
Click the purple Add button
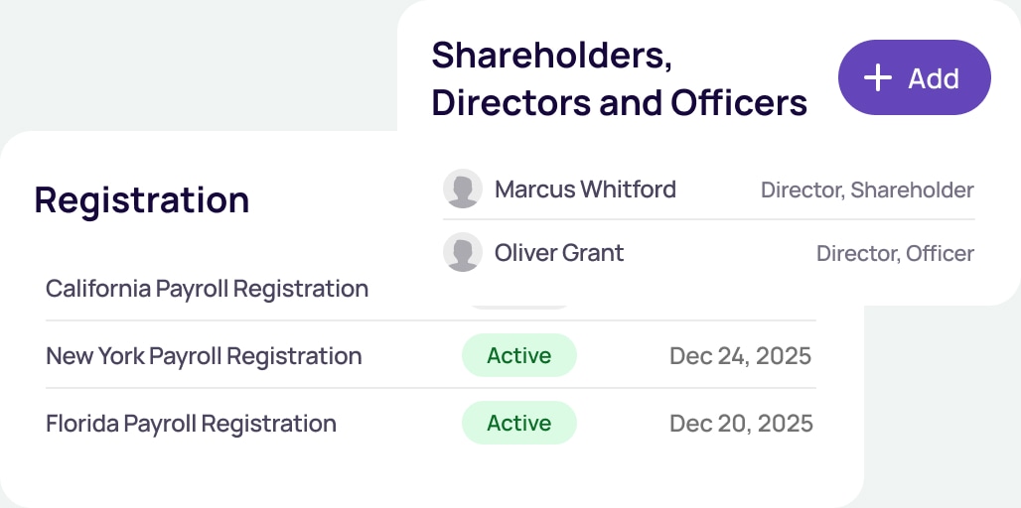[x=914, y=78]
